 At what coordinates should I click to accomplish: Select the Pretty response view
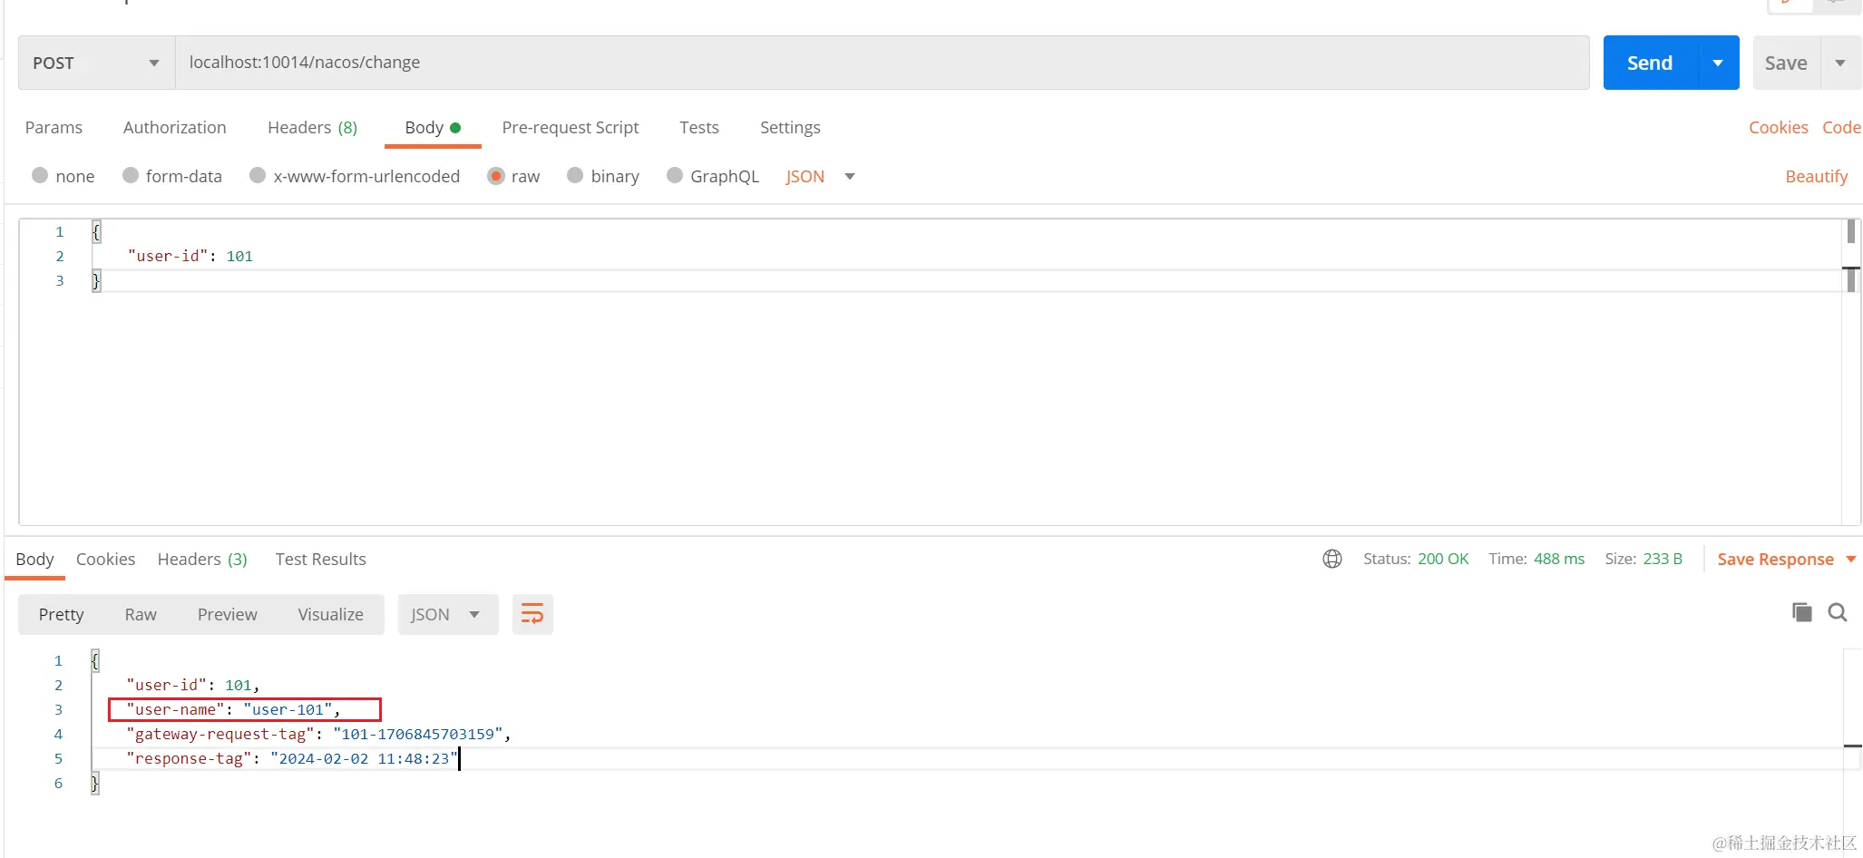[x=61, y=614]
